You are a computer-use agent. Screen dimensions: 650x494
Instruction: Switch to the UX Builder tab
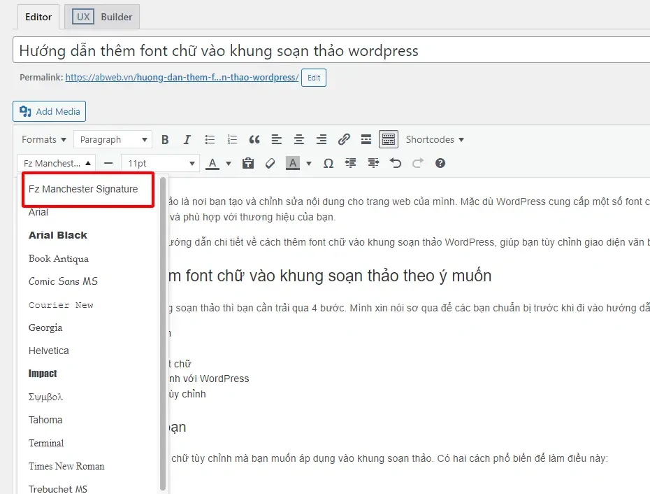102,15
